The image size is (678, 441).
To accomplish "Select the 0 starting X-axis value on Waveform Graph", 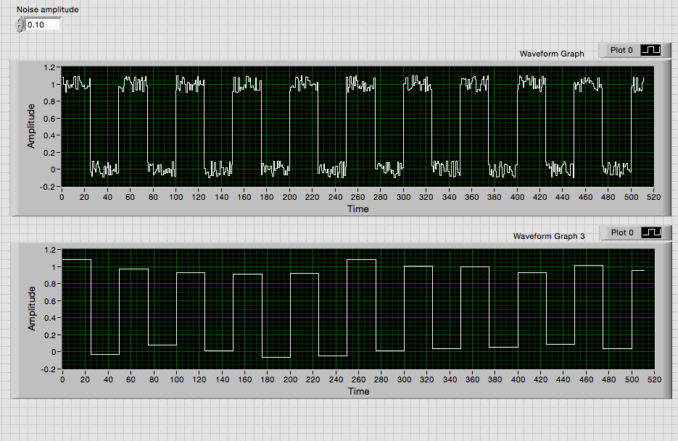I will pos(62,197).
